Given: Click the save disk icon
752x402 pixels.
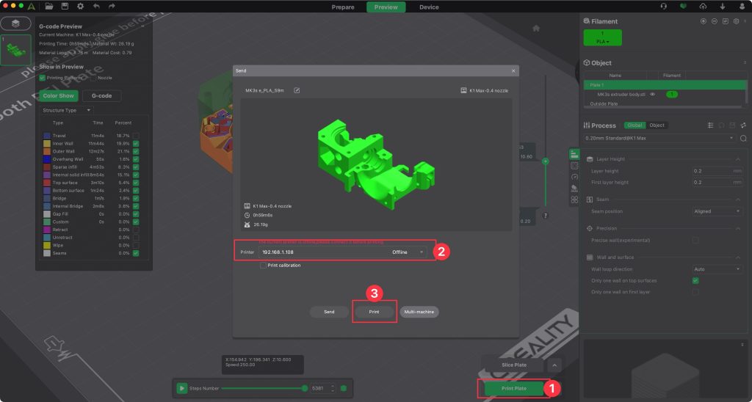Looking at the screenshot, I should 65,7.
